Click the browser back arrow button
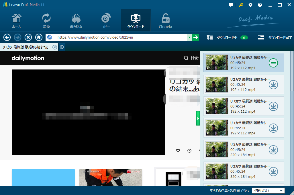Viewport: 294px width, 195px height. click(x=7, y=37)
